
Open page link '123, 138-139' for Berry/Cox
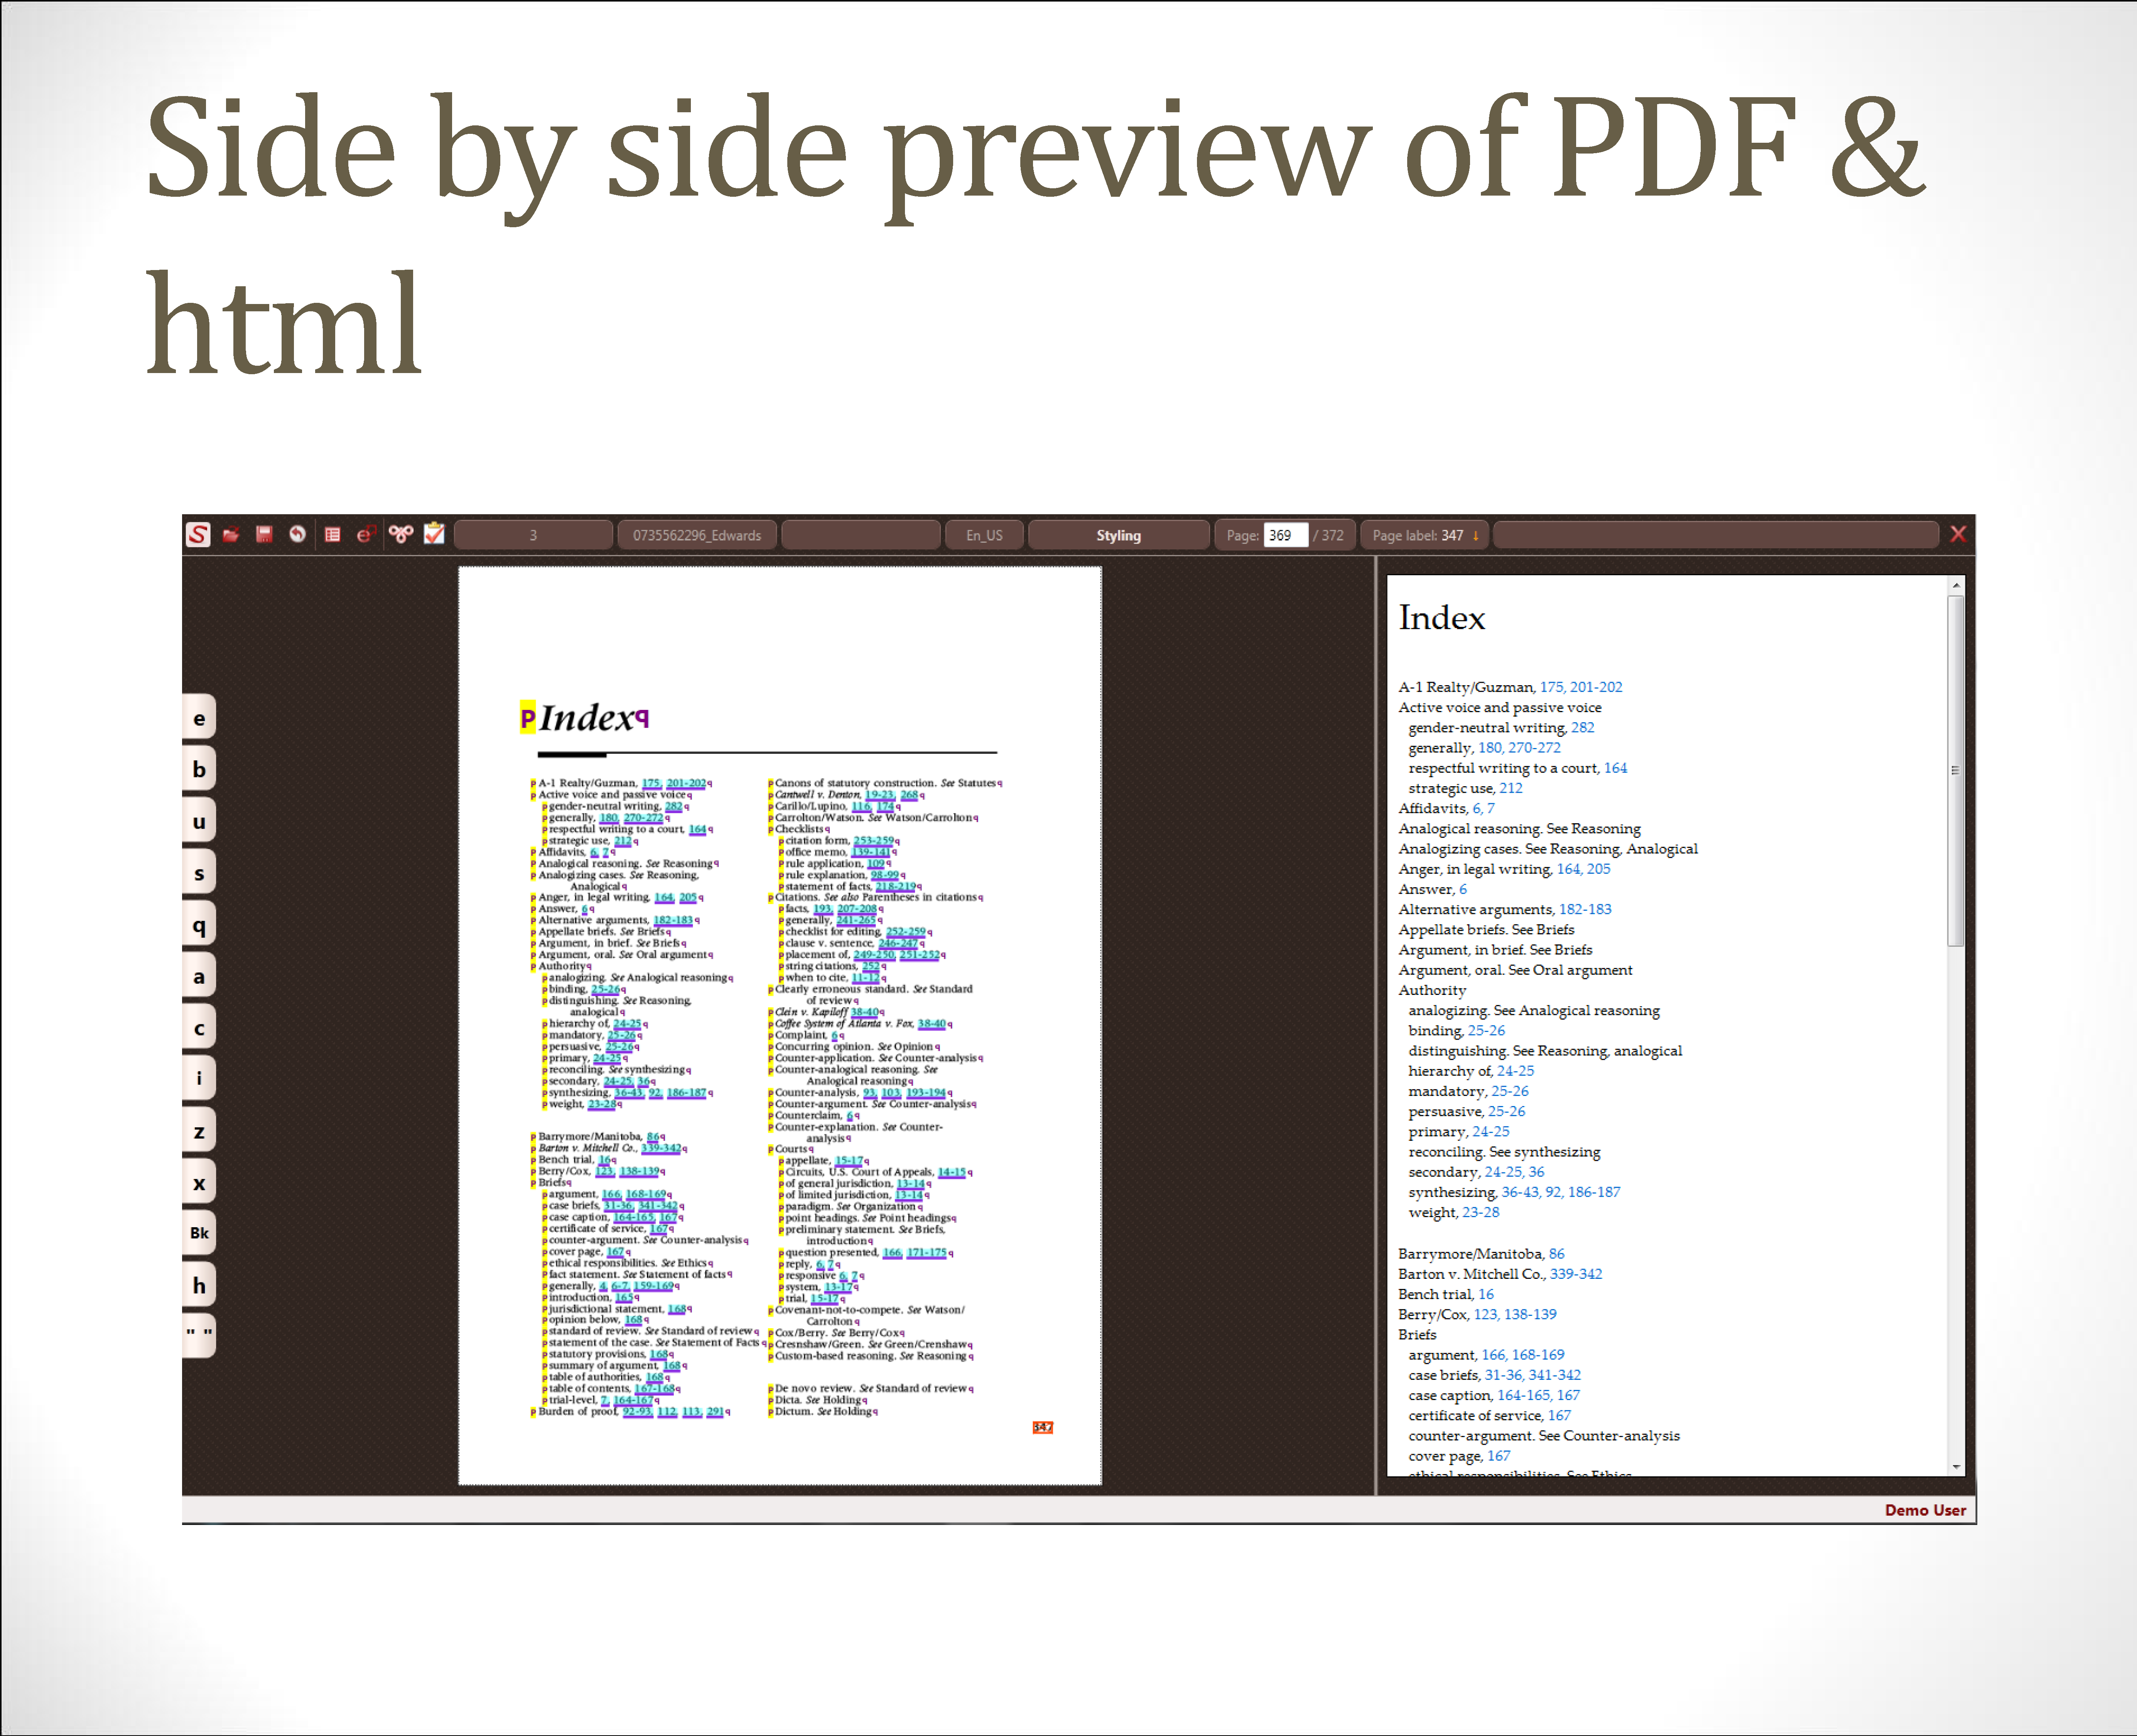pyautogui.click(x=1515, y=1314)
